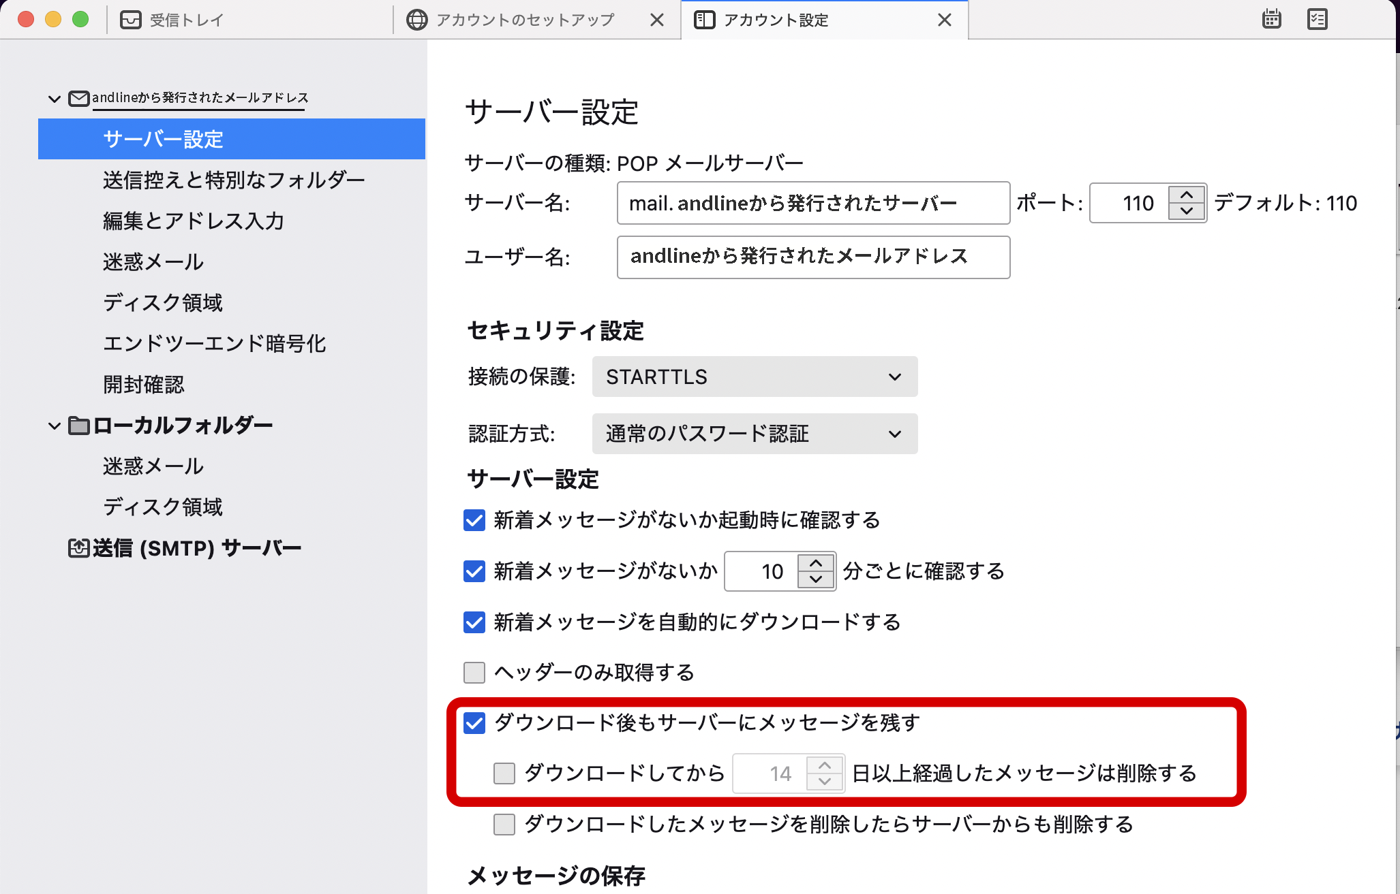The width and height of the screenshot is (1400, 894).
Task: Open 送信控えと特別なフォルダー settings
Action: pyautogui.click(x=233, y=180)
